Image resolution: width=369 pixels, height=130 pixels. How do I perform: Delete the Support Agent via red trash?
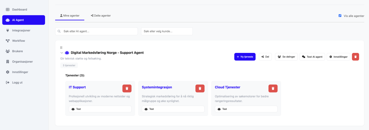(x=355, y=57)
